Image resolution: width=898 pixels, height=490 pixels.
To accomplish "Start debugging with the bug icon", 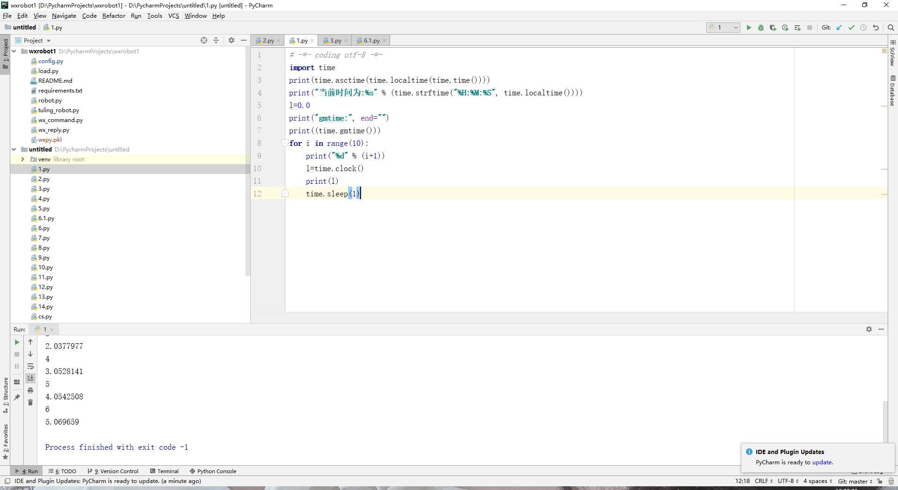I will click(761, 28).
